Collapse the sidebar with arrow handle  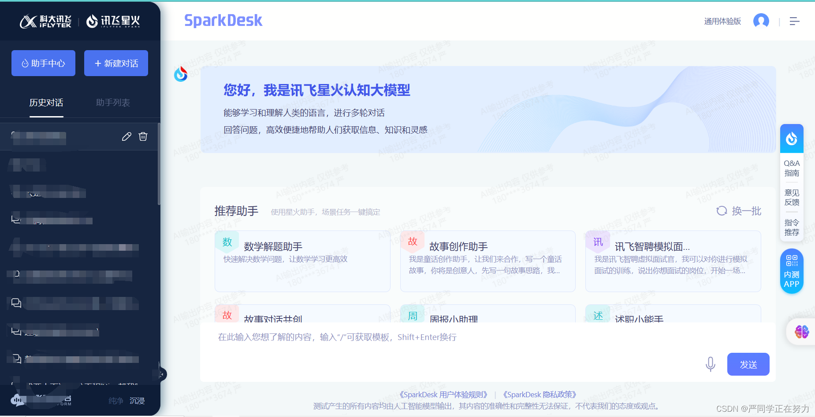coord(162,374)
